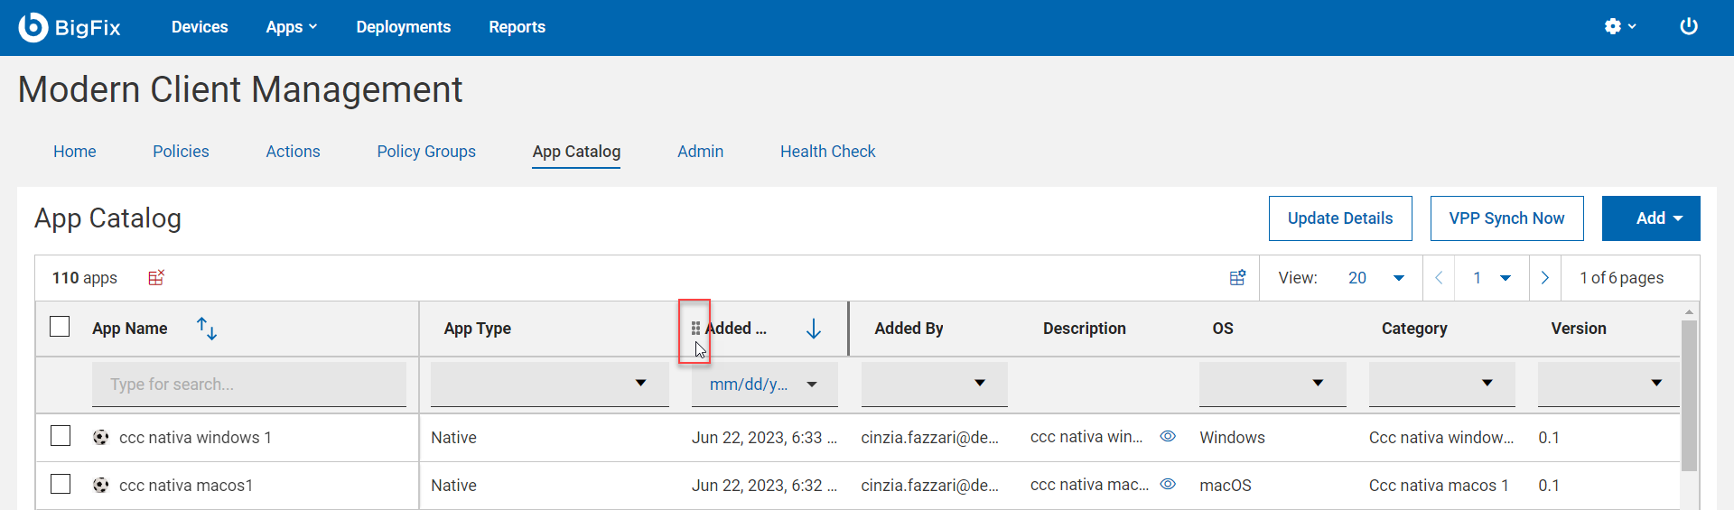Check the ccc nativa windows 1 row
The height and width of the screenshot is (510, 1734).
(61, 436)
